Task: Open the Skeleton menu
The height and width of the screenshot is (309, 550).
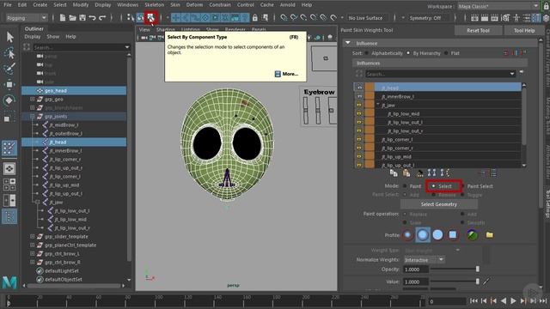Action: tap(155, 5)
